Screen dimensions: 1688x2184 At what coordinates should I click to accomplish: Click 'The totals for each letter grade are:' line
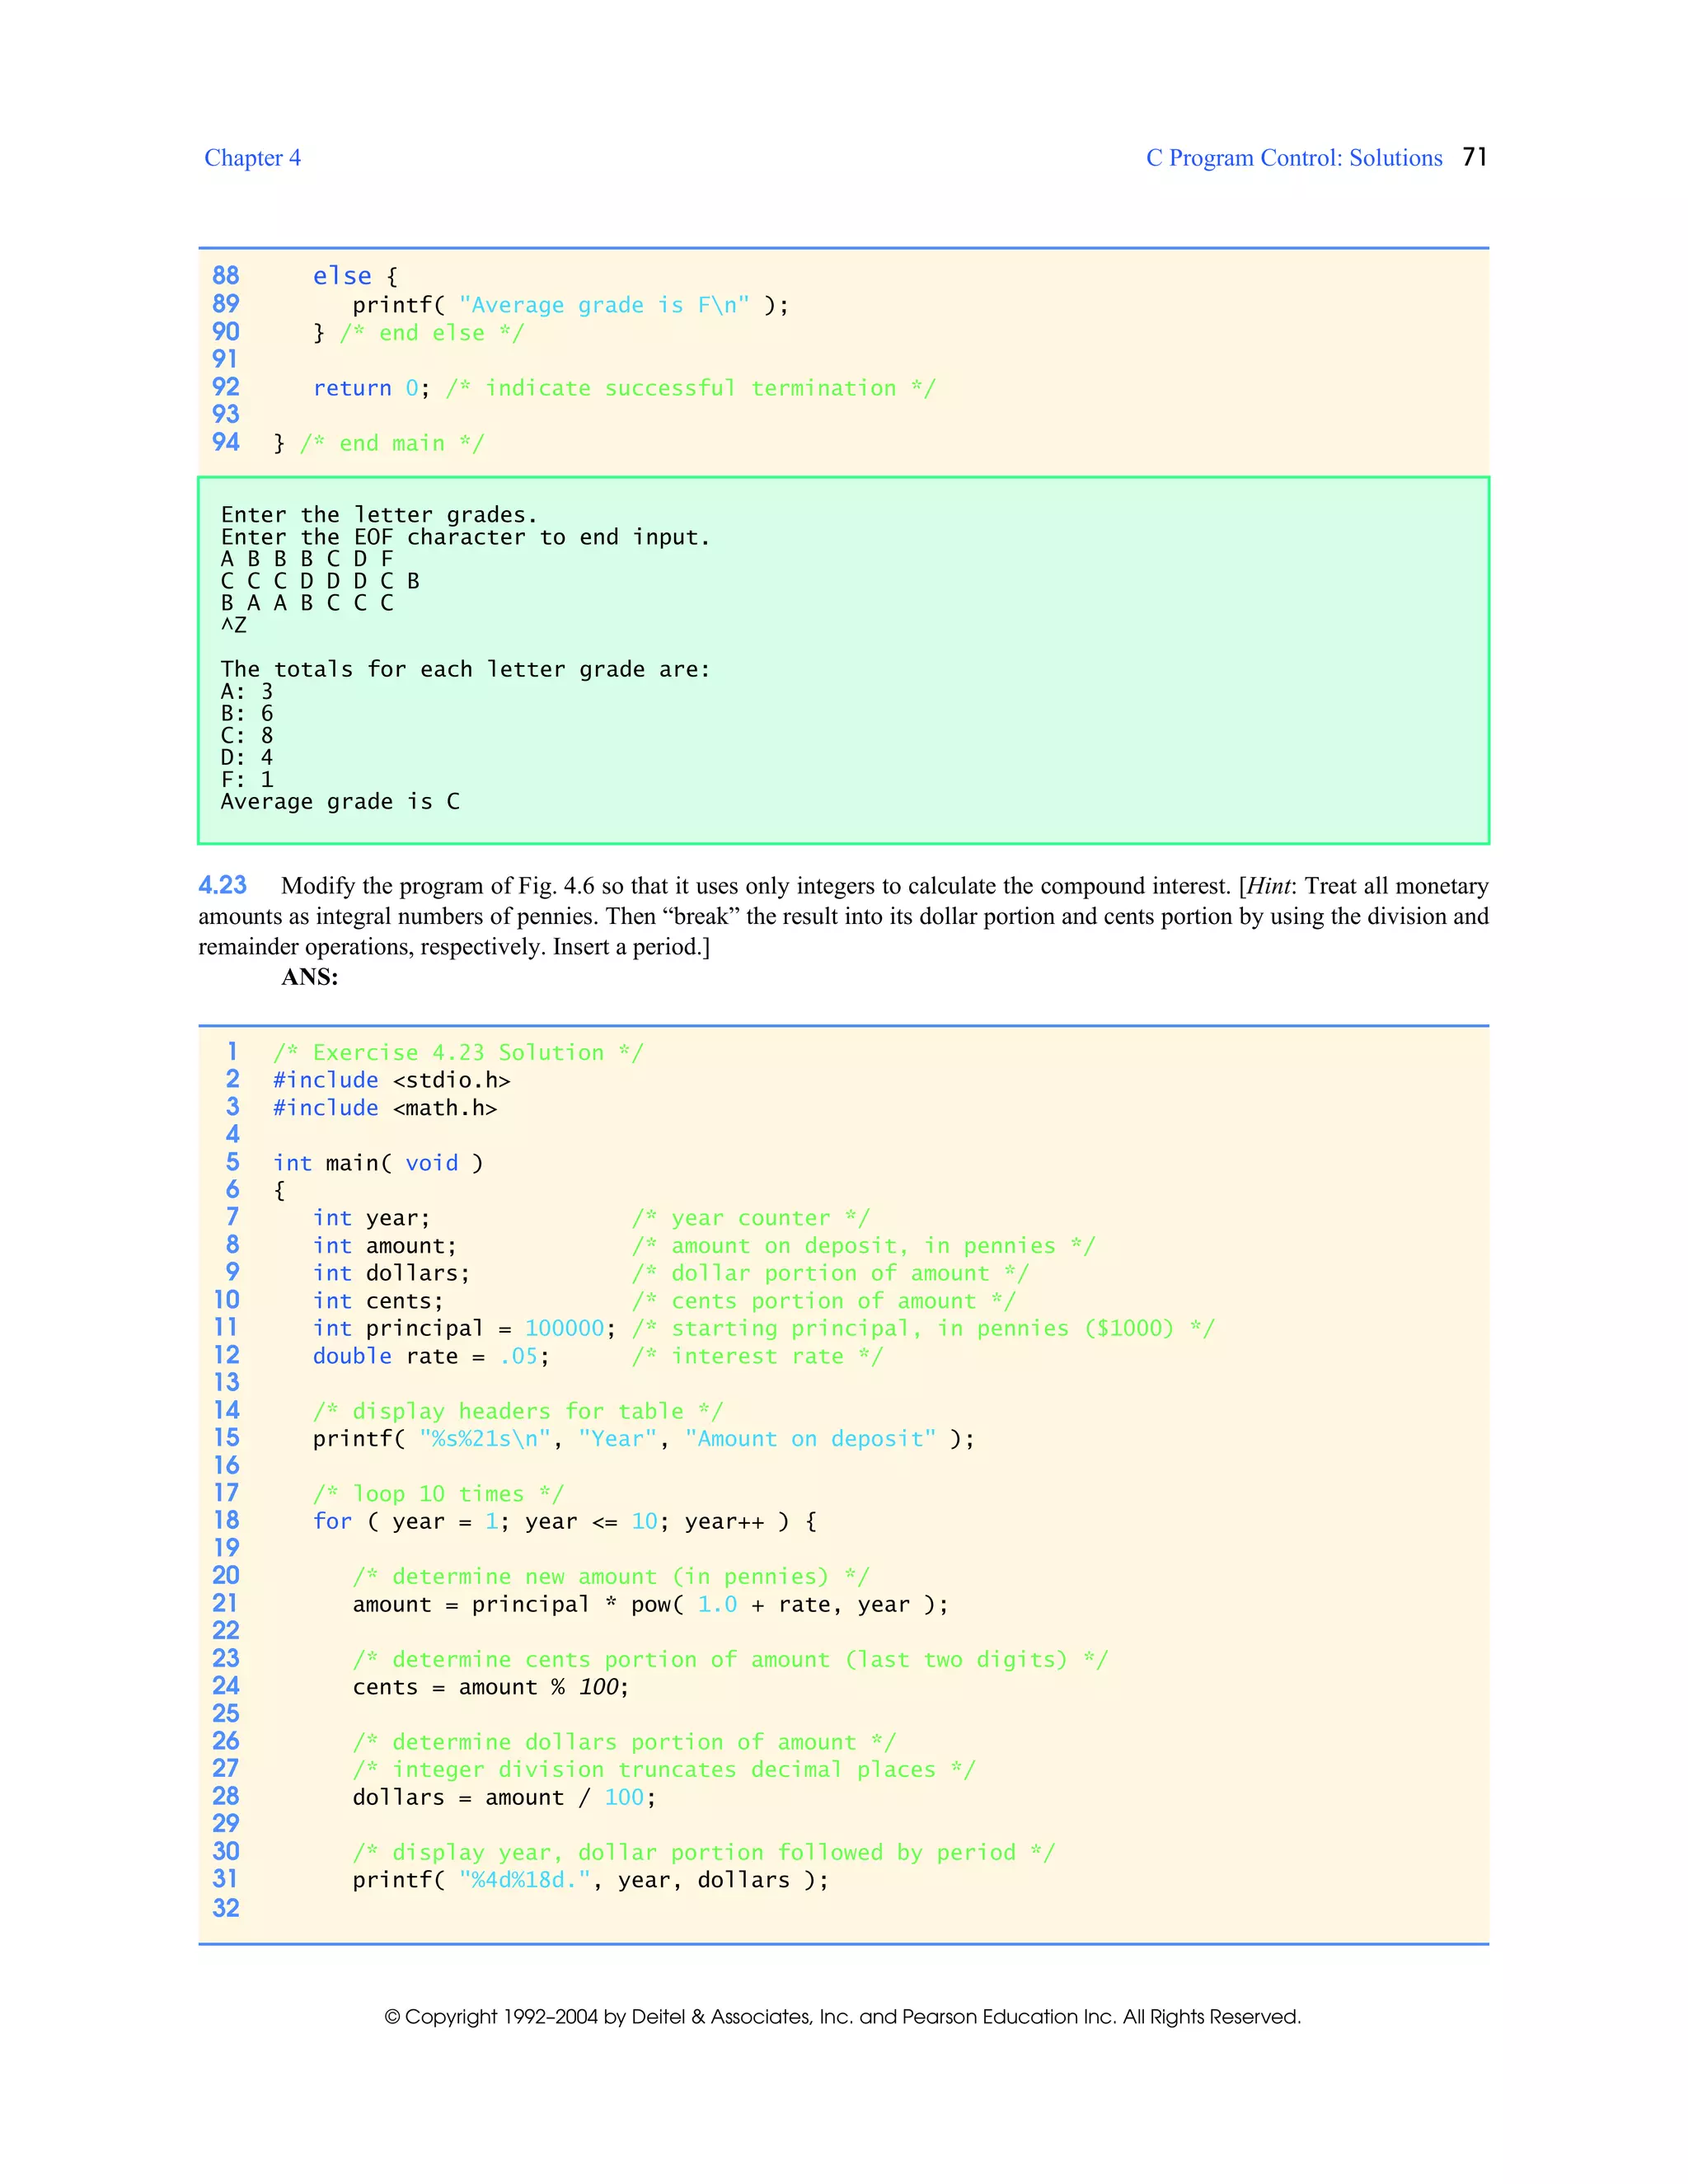465,669
